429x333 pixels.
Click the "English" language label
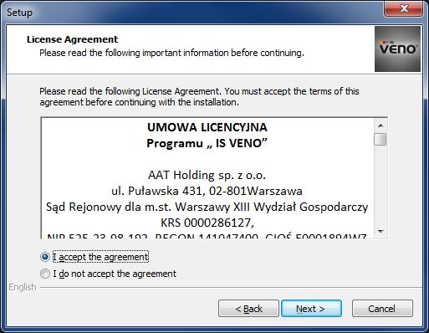[23, 287]
